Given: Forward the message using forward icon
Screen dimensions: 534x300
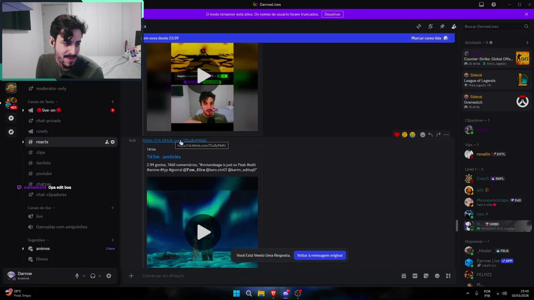Looking at the screenshot, I should 438,135.
